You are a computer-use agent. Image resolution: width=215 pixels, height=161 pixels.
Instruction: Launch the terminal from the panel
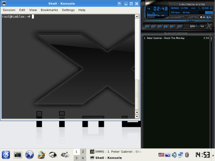click(x=18, y=155)
